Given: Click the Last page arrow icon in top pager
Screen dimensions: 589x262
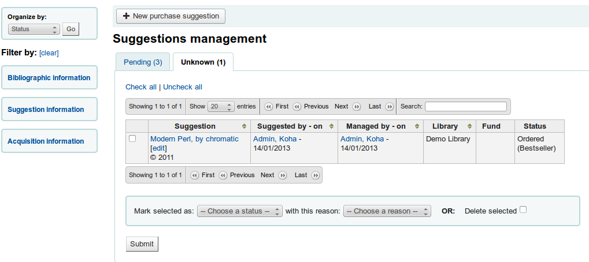Looking at the screenshot, I should click(390, 107).
